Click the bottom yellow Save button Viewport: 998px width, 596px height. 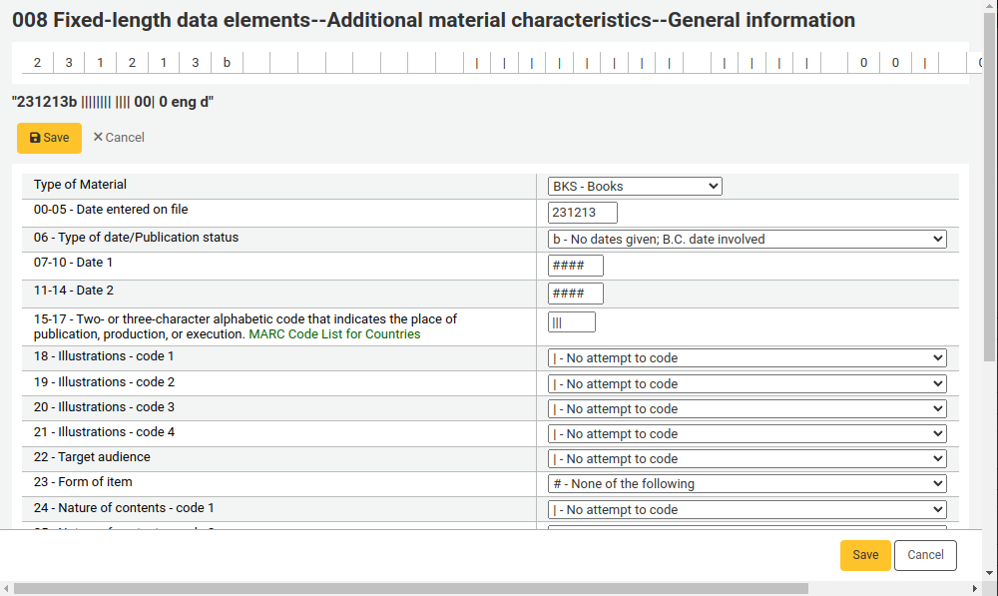click(x=865, y=555)
